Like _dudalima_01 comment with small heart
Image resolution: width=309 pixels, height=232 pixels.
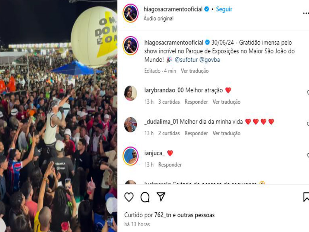(307, 124)
